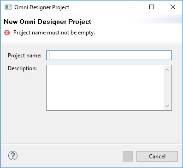Image resolution: width=183 pixels, height=168 pixels.
Task: Click the greyed-out button beside Cancel
Action: point(128,156)
